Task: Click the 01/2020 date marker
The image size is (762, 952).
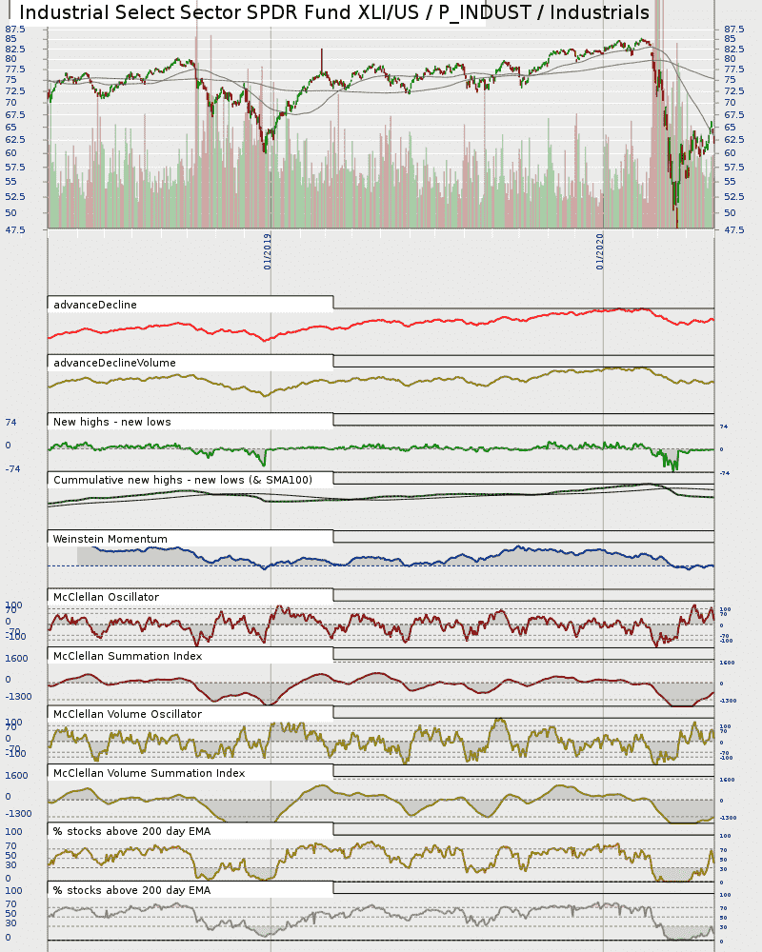Action: click(x=600, y=251)
